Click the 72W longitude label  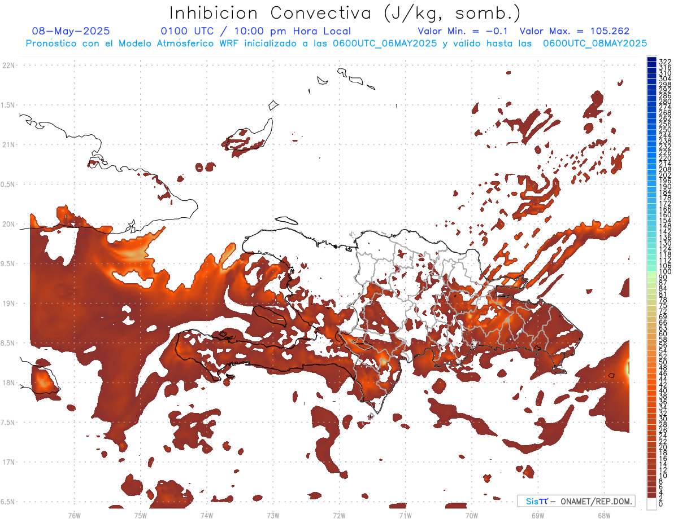pos(339,515)
